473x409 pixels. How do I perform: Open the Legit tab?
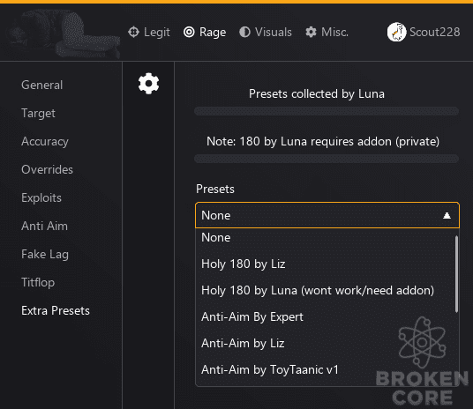tap(149, 32)
